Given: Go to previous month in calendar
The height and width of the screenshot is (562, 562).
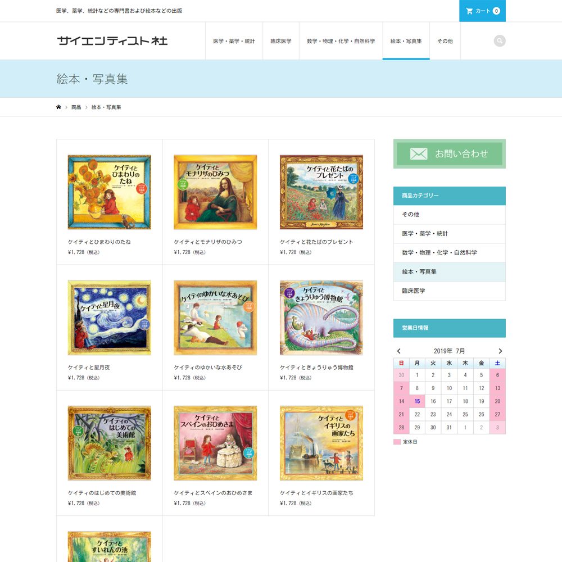Looking at the screenshot, I should pos(399,351).
